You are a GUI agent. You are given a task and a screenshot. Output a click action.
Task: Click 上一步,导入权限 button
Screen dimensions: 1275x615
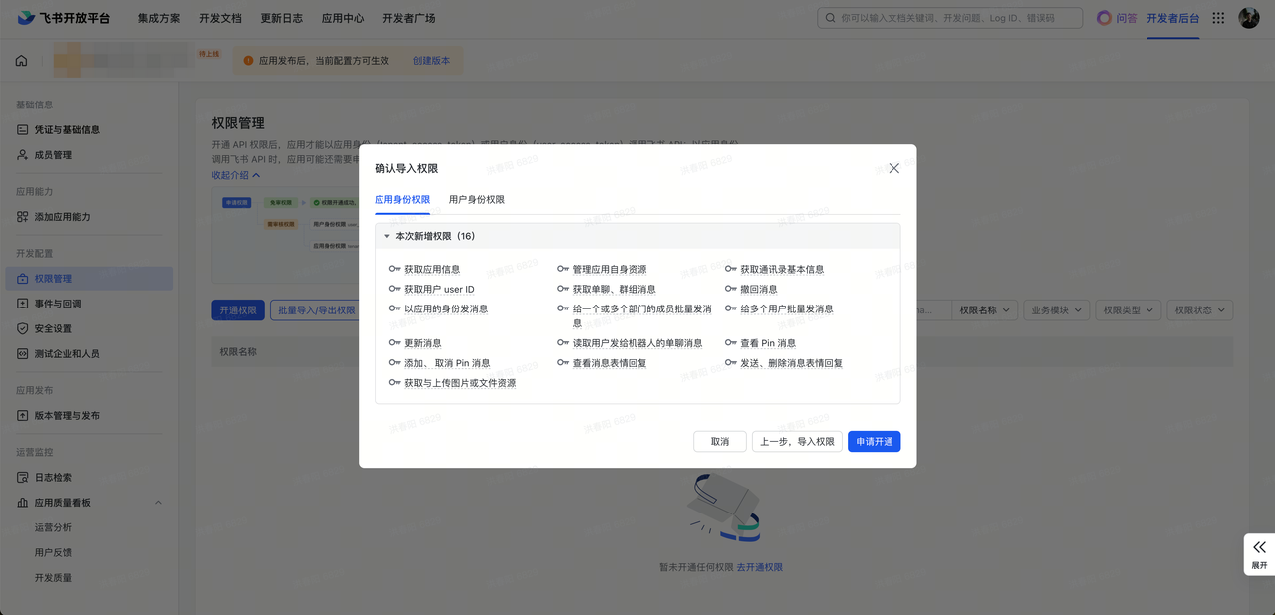pos(797,441)
